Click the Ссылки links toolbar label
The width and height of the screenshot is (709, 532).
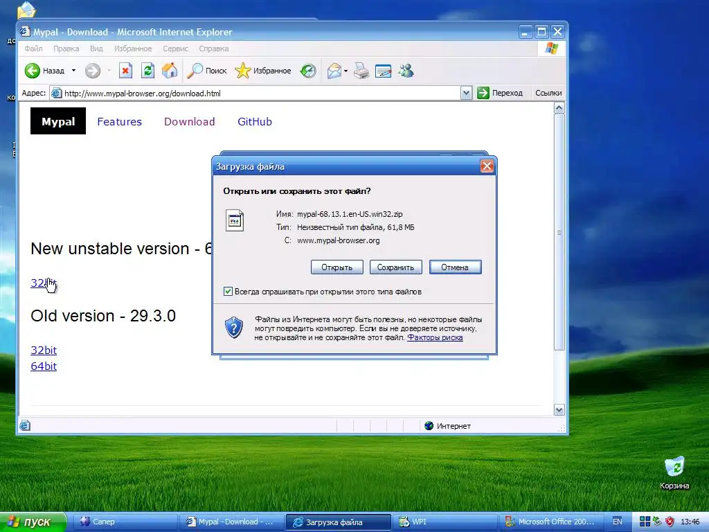click(x=548, y=93)
